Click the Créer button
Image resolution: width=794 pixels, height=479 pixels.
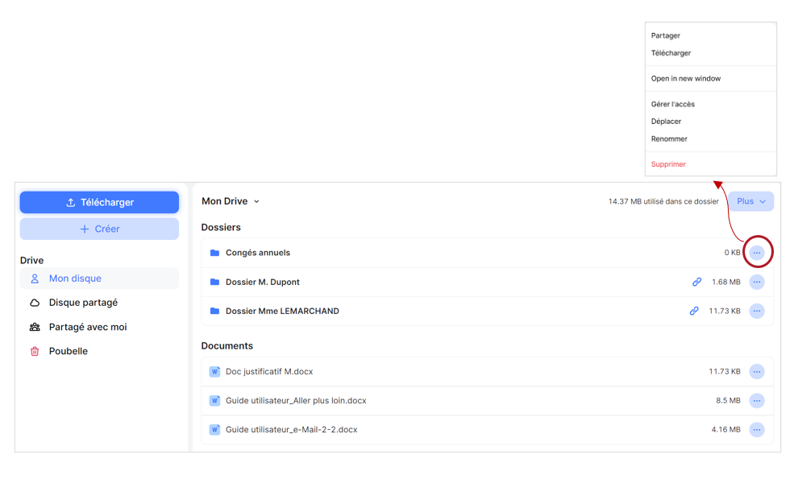pos(99,229)
